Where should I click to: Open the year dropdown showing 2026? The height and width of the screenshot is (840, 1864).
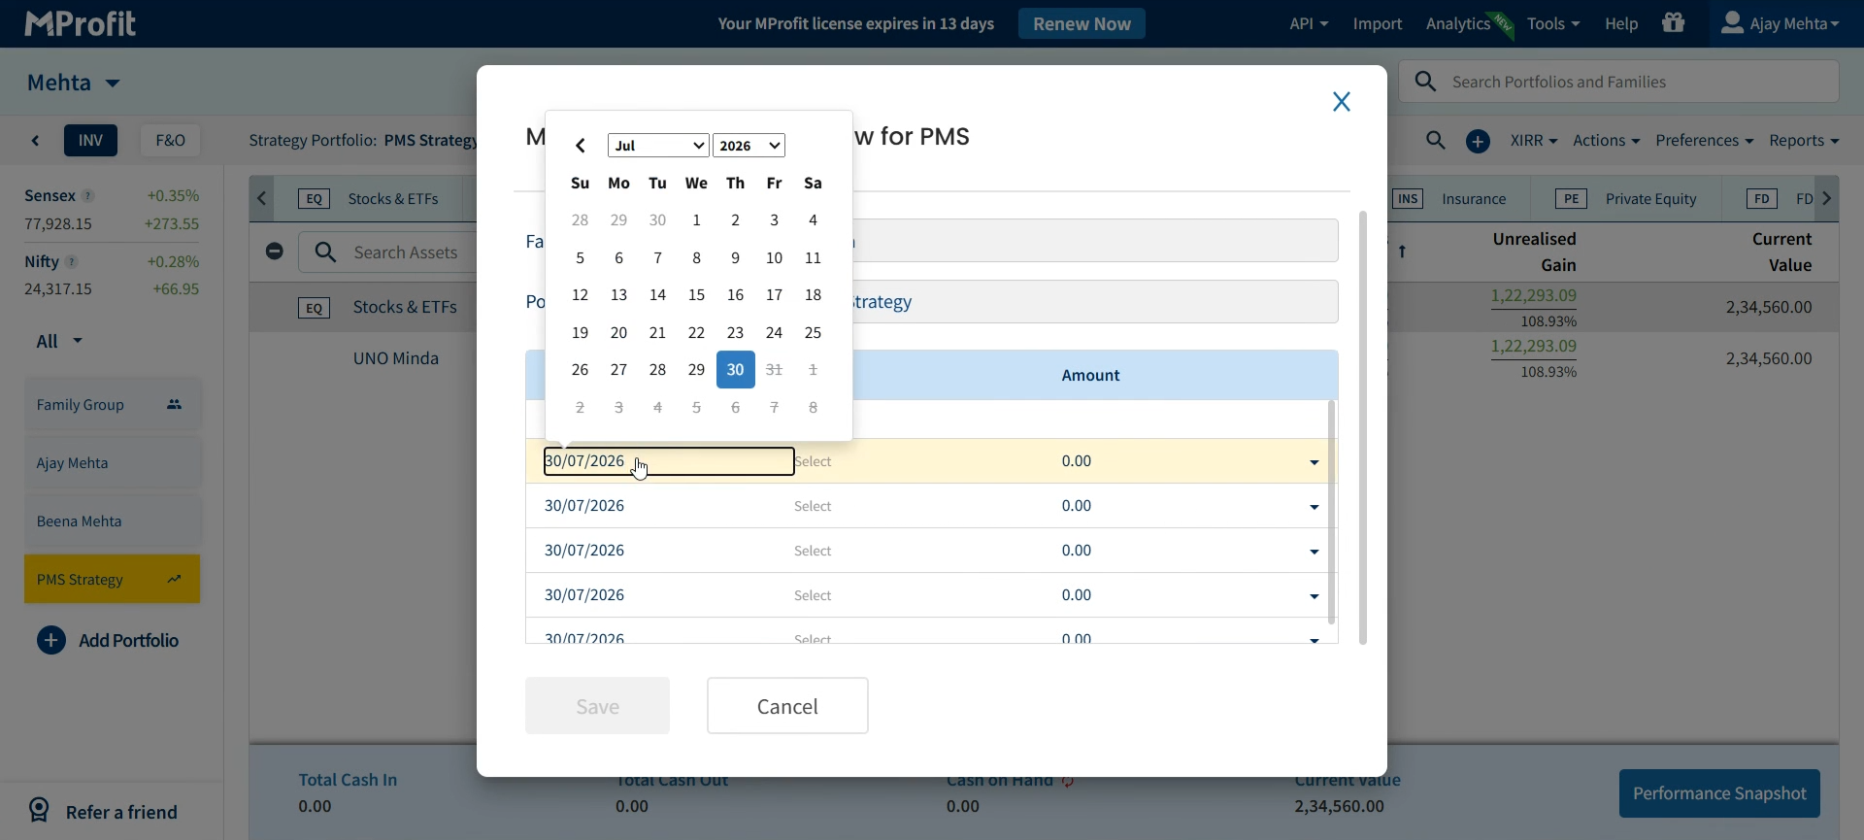coord(749,146)
